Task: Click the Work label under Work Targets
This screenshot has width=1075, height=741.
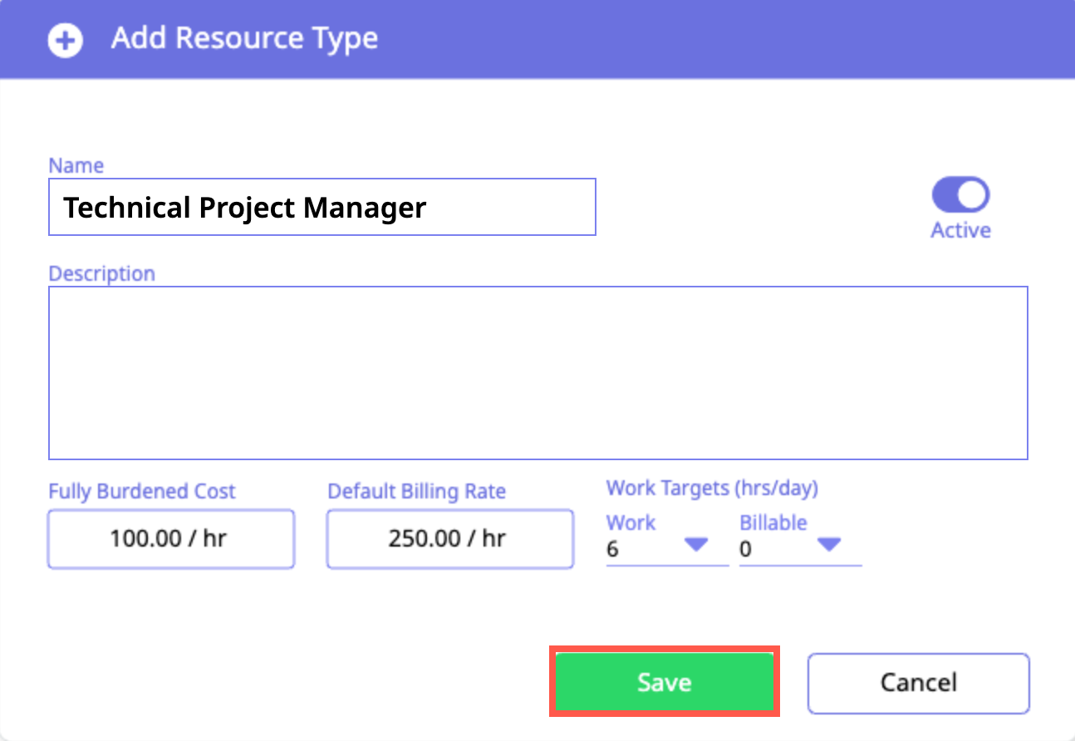Action: click(631, 523)
